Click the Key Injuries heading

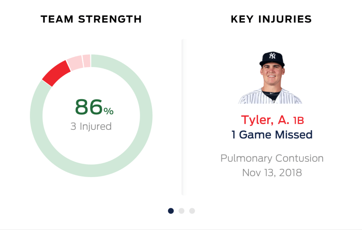coord(271,19)
